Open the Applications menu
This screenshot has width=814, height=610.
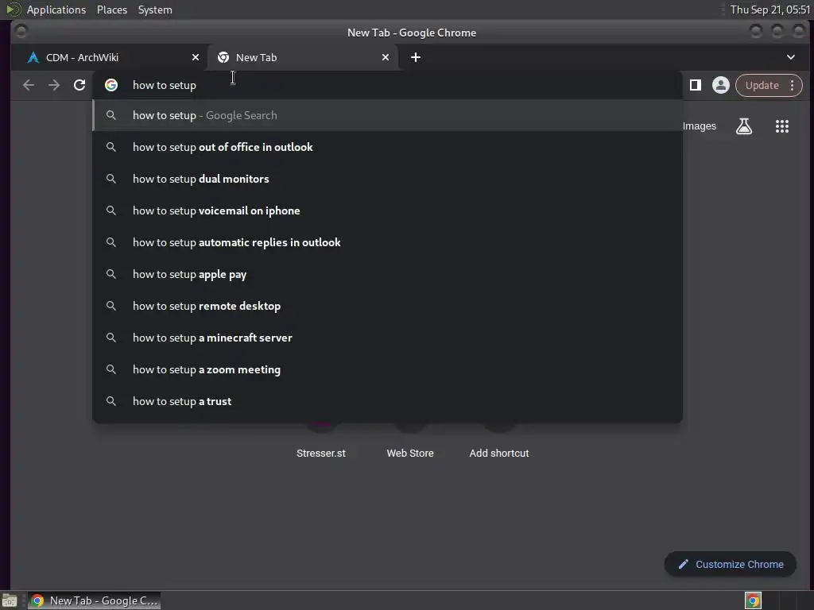(56, 10)
